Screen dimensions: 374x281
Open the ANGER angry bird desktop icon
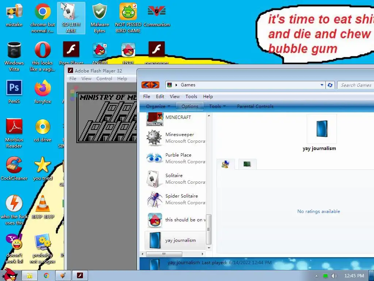[x=100, y=53]
